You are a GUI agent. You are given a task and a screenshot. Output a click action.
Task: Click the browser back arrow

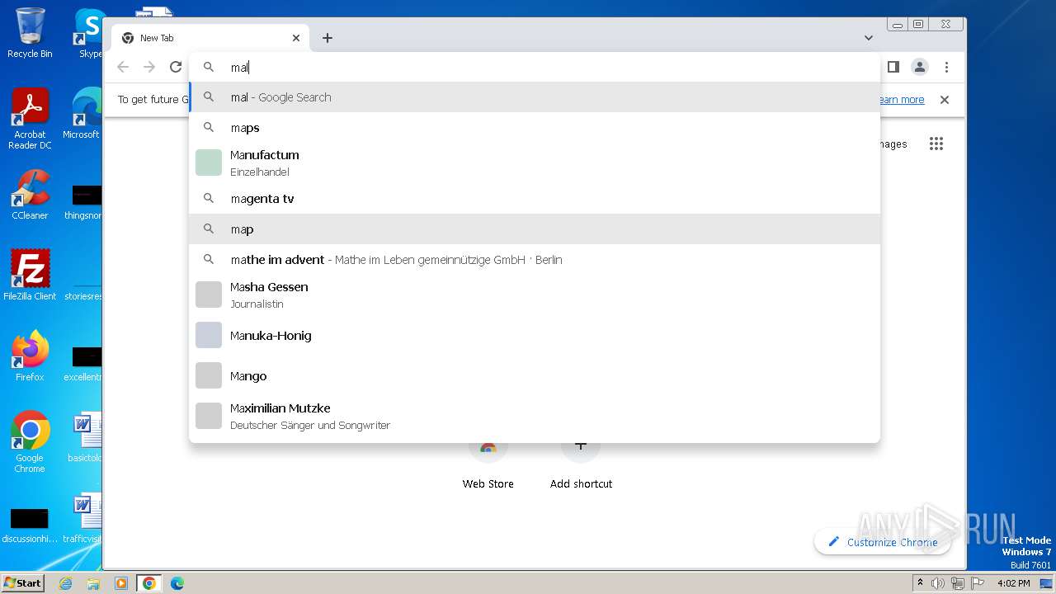[x=123, y=67]
